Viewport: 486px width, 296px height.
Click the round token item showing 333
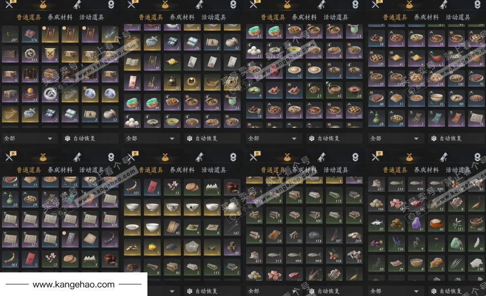(x=30, y=54)
